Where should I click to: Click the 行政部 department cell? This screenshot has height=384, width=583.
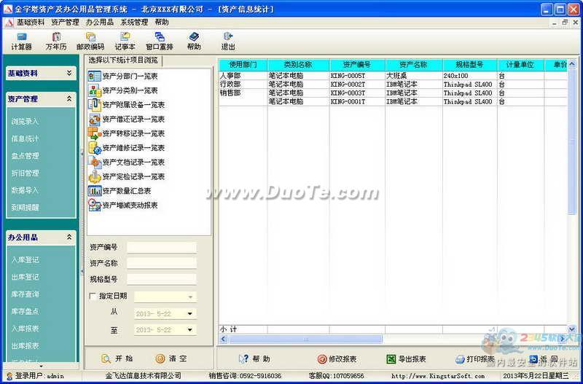coord(243,85)
